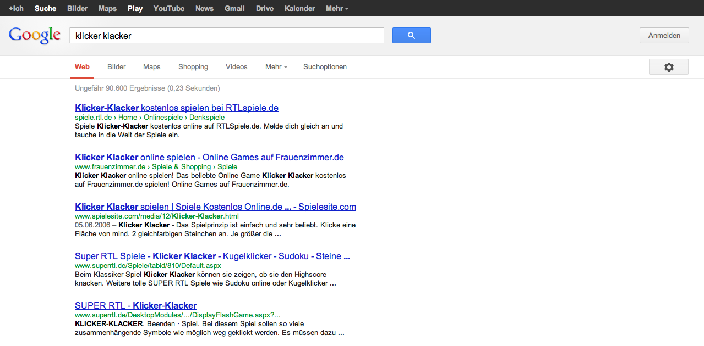The height and width of the screenshot is (346, 704).
Task: Open the Frauenzimmer.de Klicker Klacker result
Action: 209,157
